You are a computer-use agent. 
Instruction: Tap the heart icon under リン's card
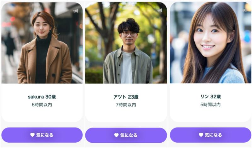(201, 135)
